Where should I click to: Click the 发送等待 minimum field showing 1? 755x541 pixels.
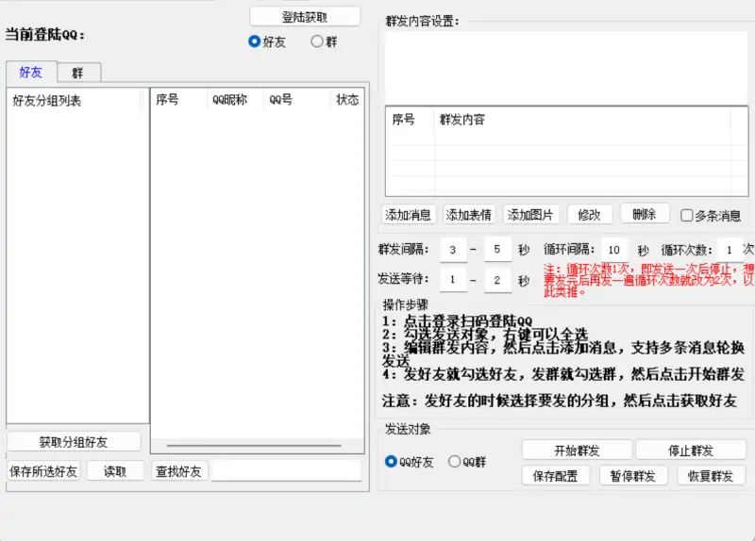[x=453, y=279]
